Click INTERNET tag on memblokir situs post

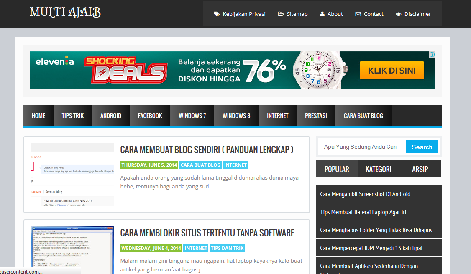(x=196, y=248)
